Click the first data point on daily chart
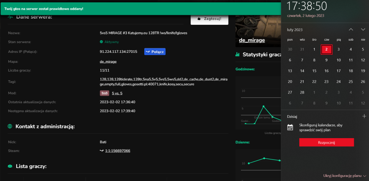The width and height of the screenshot is (369, 181). [x=249, y=163]
